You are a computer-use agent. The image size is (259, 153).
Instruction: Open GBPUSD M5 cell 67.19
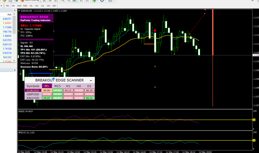pos(47,94)
